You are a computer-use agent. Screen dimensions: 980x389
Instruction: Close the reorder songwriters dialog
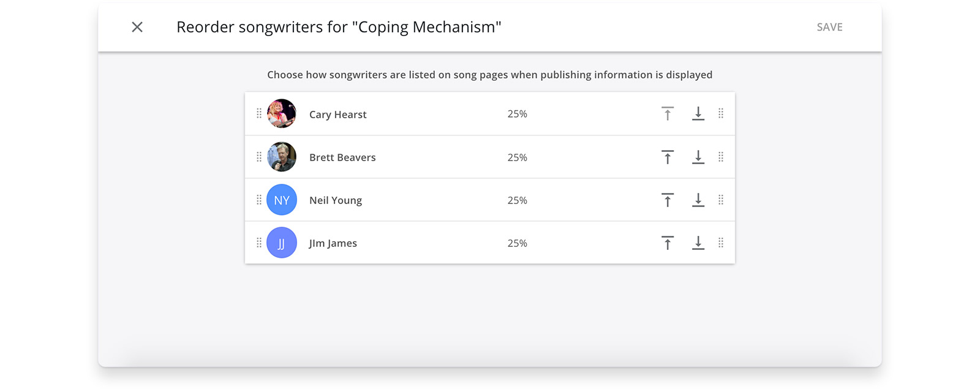click(x=137, y=27)
